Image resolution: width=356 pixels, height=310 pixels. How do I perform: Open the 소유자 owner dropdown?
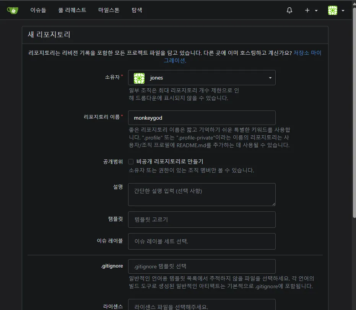tap(202, 78)
